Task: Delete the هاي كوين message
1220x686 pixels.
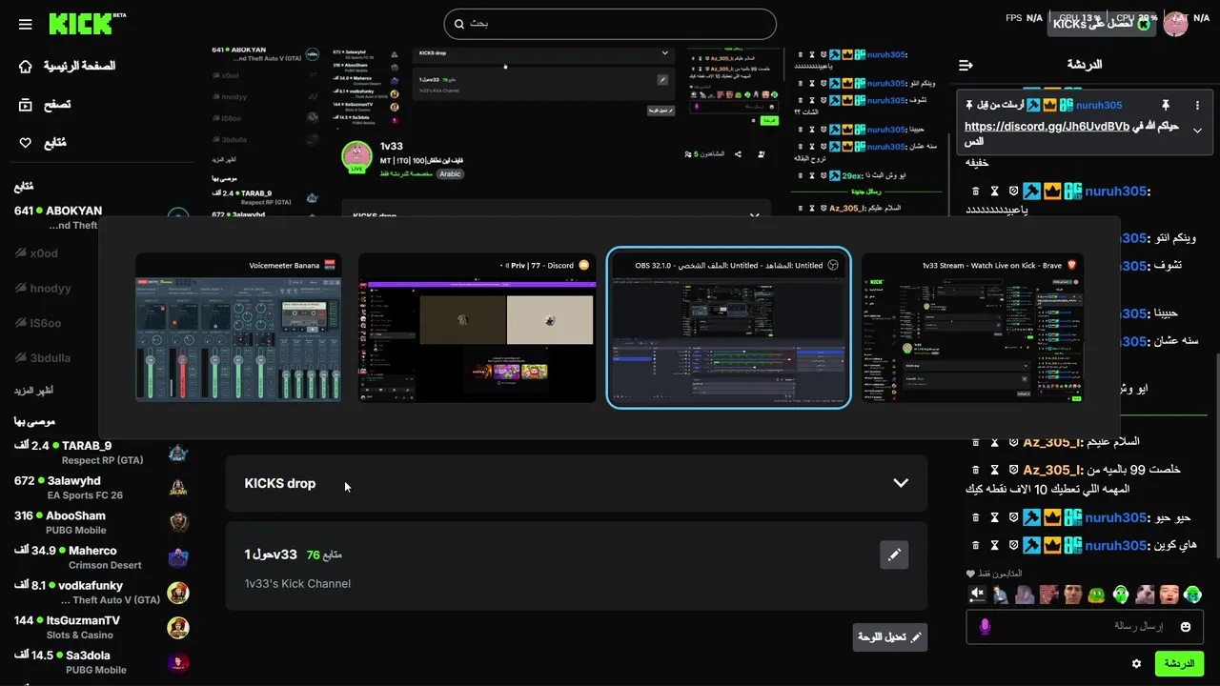Action: [x=975, y=545]
